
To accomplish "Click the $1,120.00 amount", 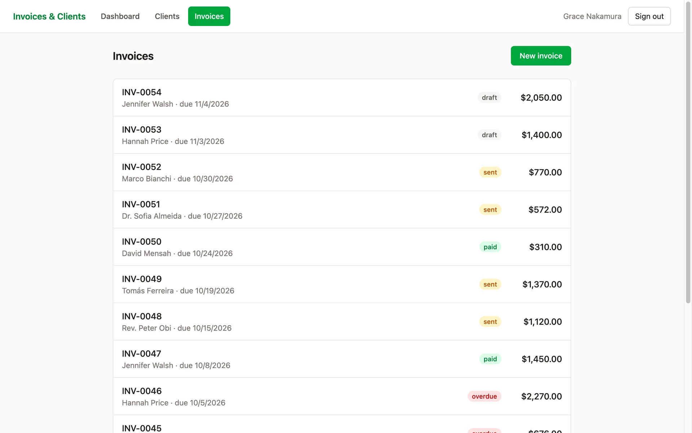I will click(542, 322).
